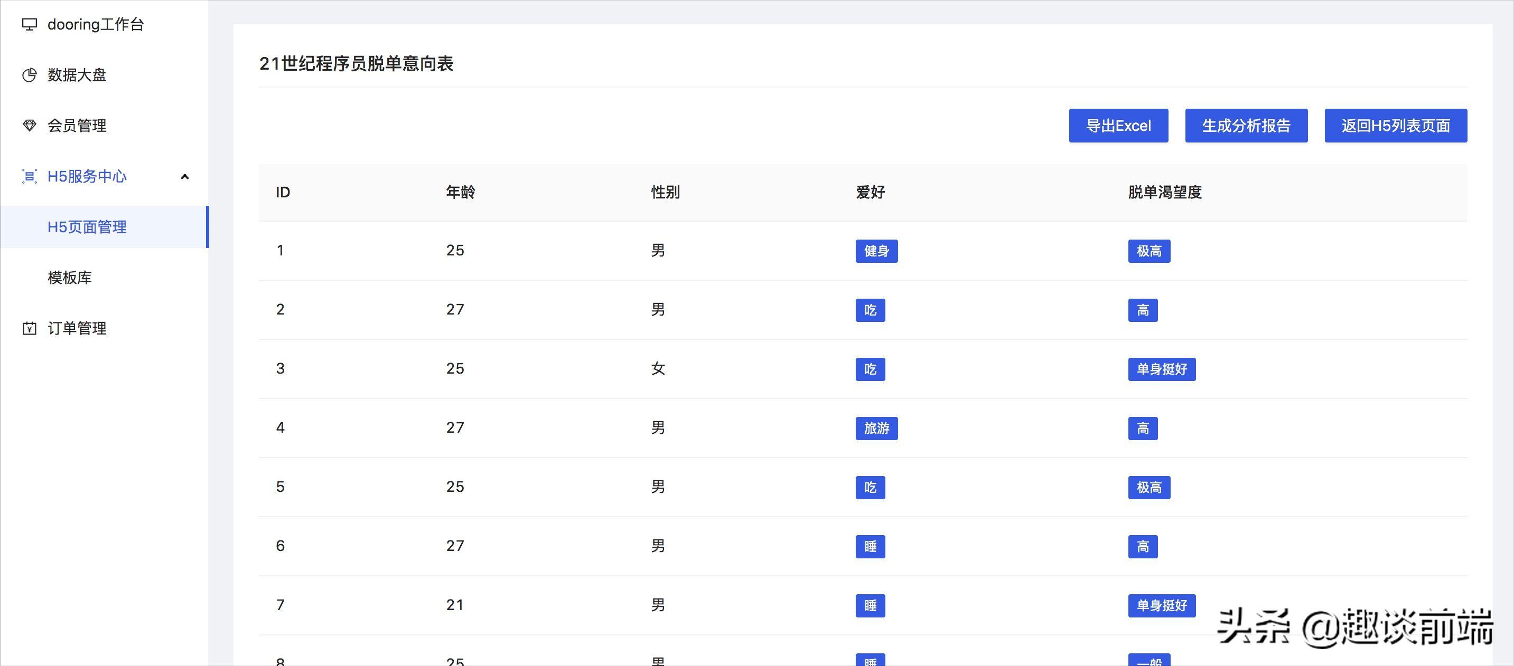The width and height of the screenshot is (1514, 666).
Task: Click the age 21 cell in row 7
Action: (x=455, y=605)
